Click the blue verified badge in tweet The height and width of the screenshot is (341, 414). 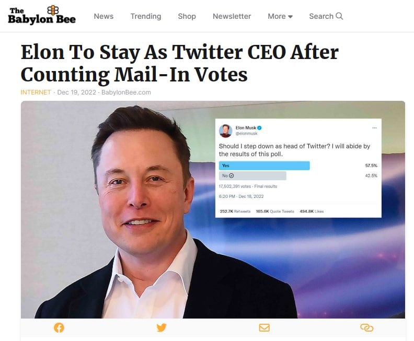pos(259,128)
